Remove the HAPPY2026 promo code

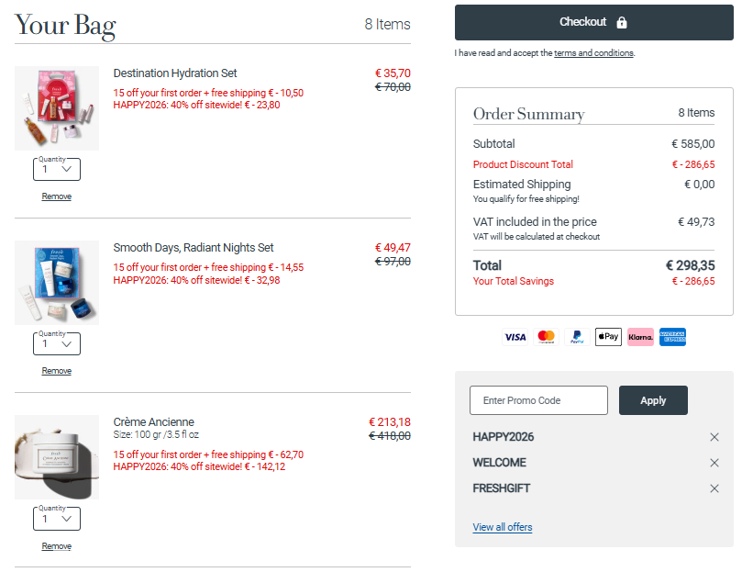(x=714, y=437)
